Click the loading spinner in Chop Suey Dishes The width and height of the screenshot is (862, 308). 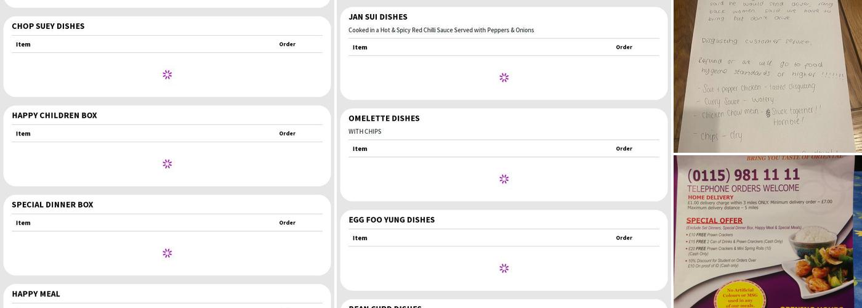167,75
